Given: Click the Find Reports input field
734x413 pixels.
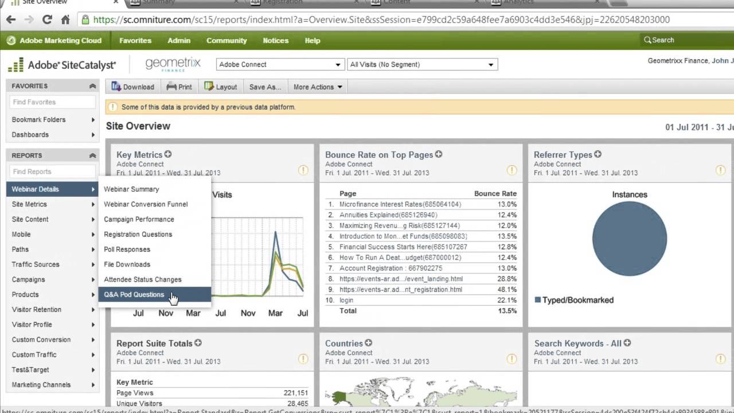Looking at the screenshot, I should click(52, 172).
